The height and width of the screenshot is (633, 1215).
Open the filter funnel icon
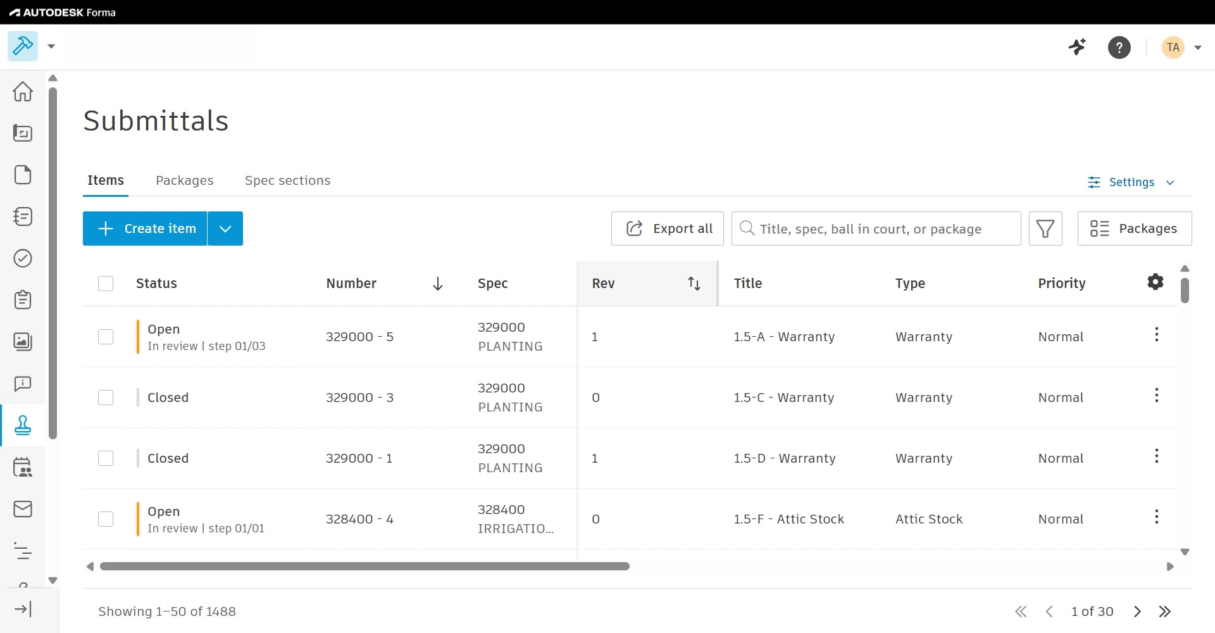tap(1045, 229)
